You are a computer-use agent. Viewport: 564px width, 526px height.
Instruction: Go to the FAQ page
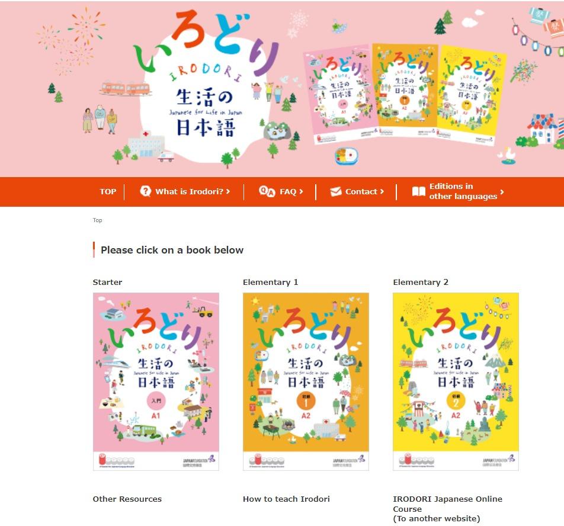click(288, 192)
